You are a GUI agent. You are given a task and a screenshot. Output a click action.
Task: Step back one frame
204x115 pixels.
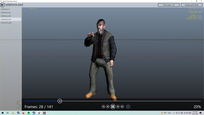pyautogui.click(x=108, y=107)
